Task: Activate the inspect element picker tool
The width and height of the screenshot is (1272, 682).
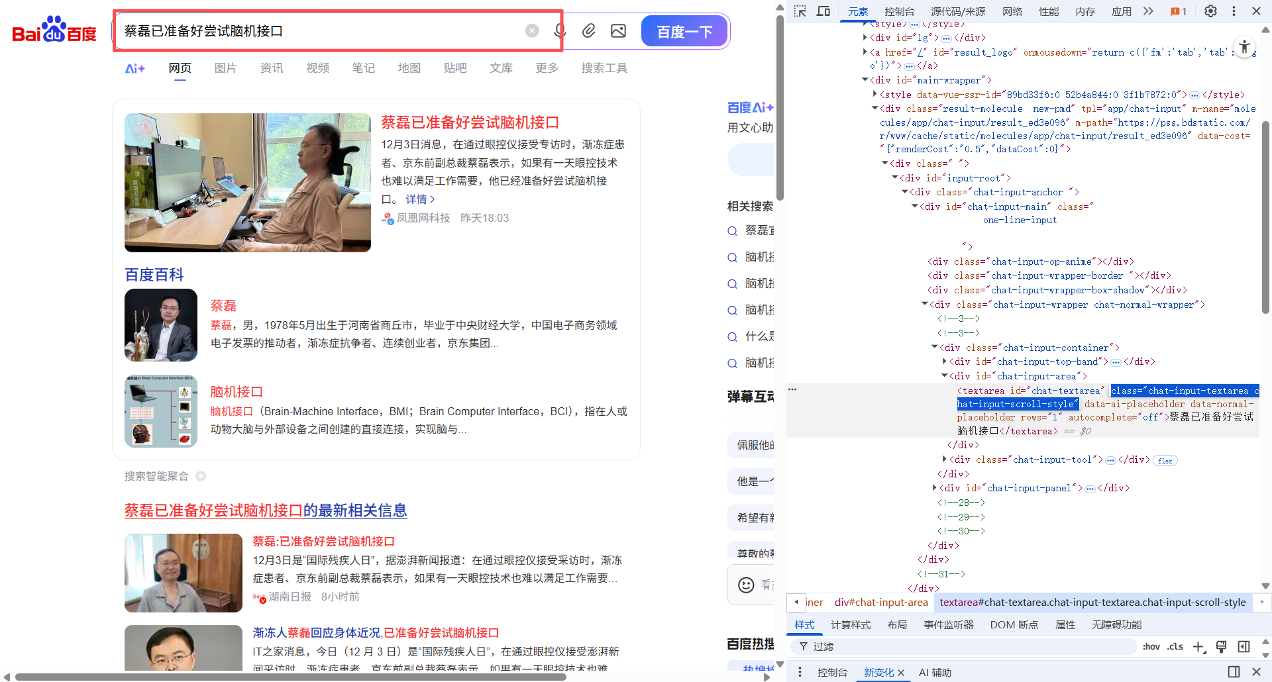Action: point(800,11)
